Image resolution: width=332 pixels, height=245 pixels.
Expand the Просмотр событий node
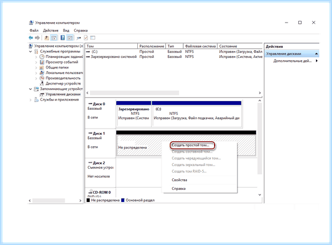[36, 62]
